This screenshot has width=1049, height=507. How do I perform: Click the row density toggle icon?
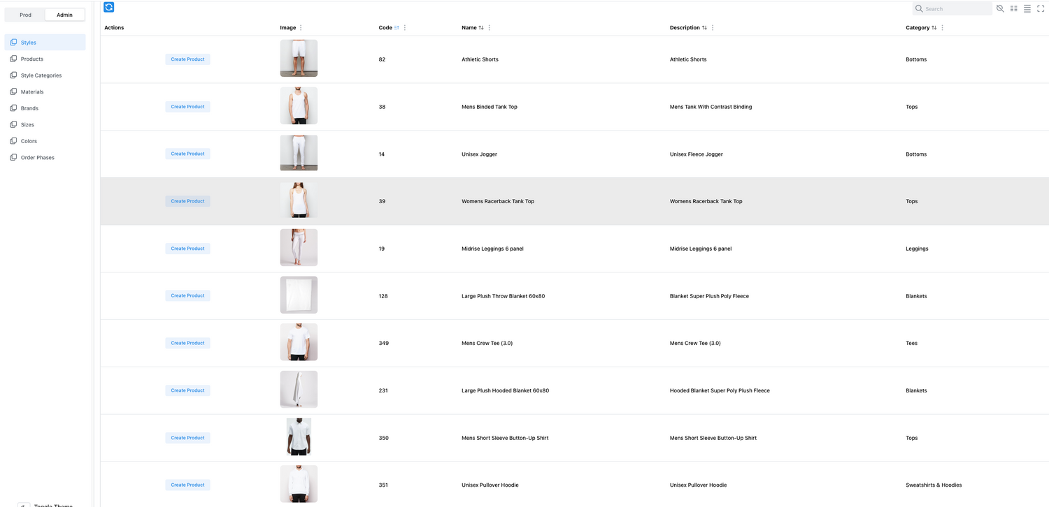tap(1027, 8)
